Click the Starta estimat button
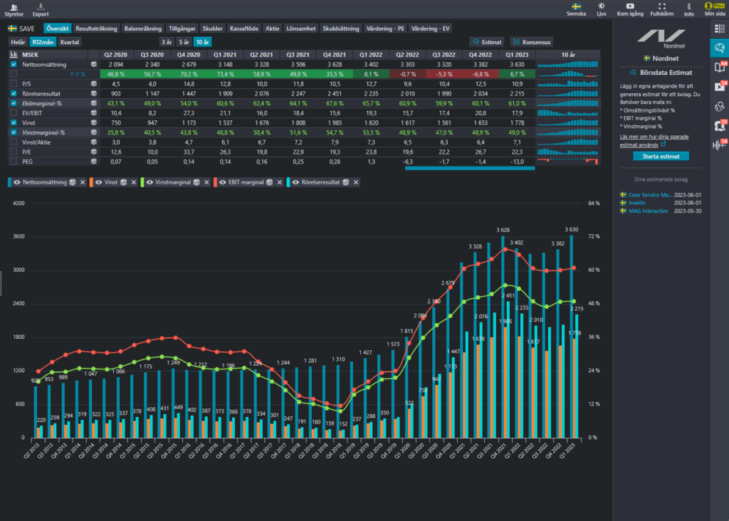 coord(661,156)
